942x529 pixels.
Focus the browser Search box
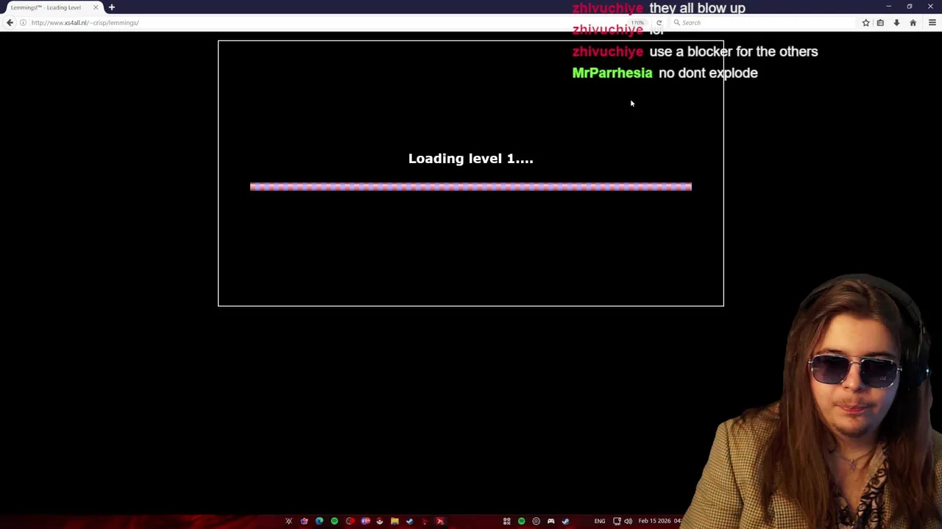[762, 23]
